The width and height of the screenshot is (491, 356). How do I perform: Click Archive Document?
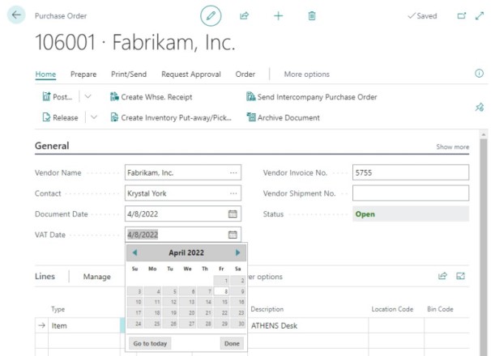tap(283, 117)
